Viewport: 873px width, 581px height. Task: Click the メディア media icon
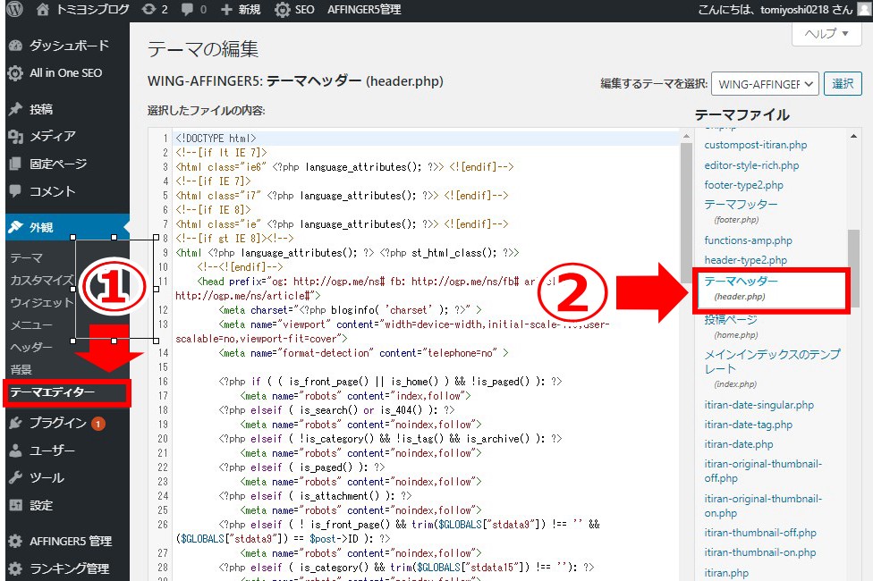pos(15,136)
